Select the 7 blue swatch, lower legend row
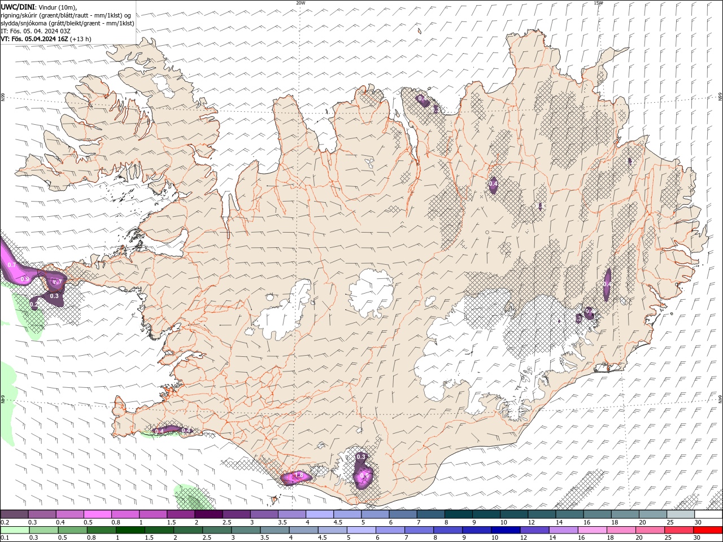This screenshot has width=723, height=542. coord(419,530)
